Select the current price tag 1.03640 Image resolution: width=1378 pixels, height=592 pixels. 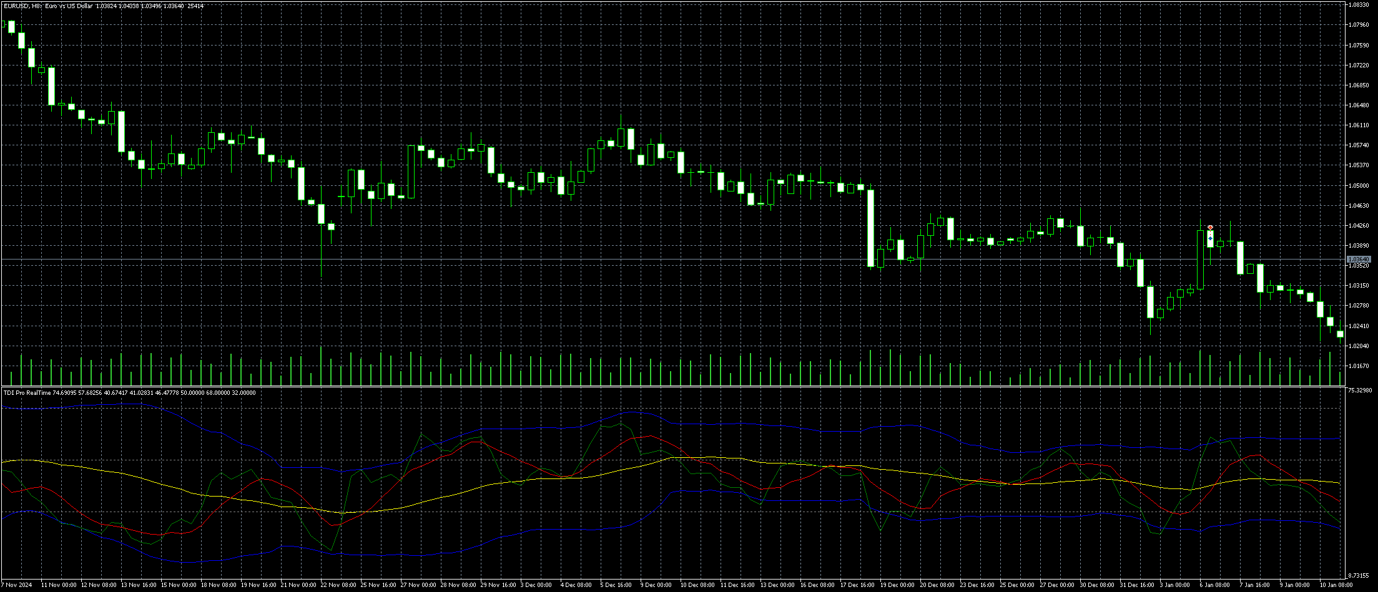click(1358, 259)
